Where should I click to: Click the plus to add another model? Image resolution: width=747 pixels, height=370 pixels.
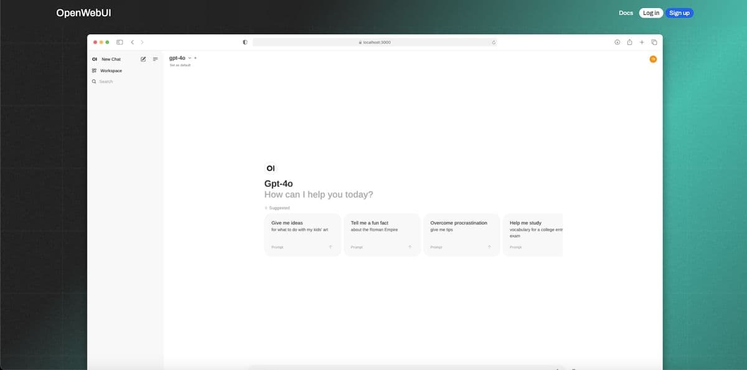194,58
